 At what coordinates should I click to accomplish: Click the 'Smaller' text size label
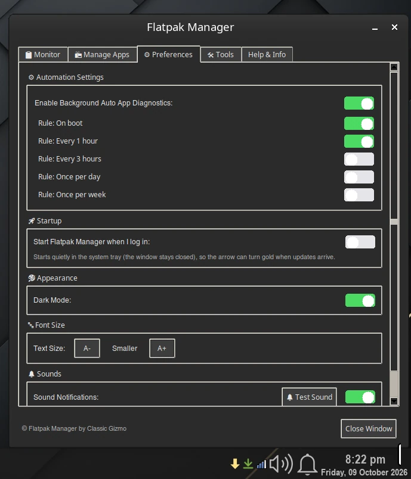click(x=125, y=349)
